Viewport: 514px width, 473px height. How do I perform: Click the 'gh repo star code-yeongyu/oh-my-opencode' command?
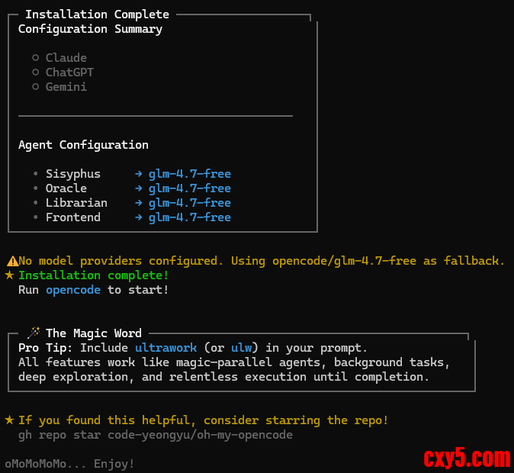(x=156, y=436)
